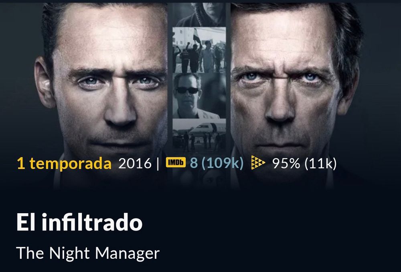Viewport: 401px width, 272px height.
Task: Click the left man's visible ear
Action: [44, 82]
